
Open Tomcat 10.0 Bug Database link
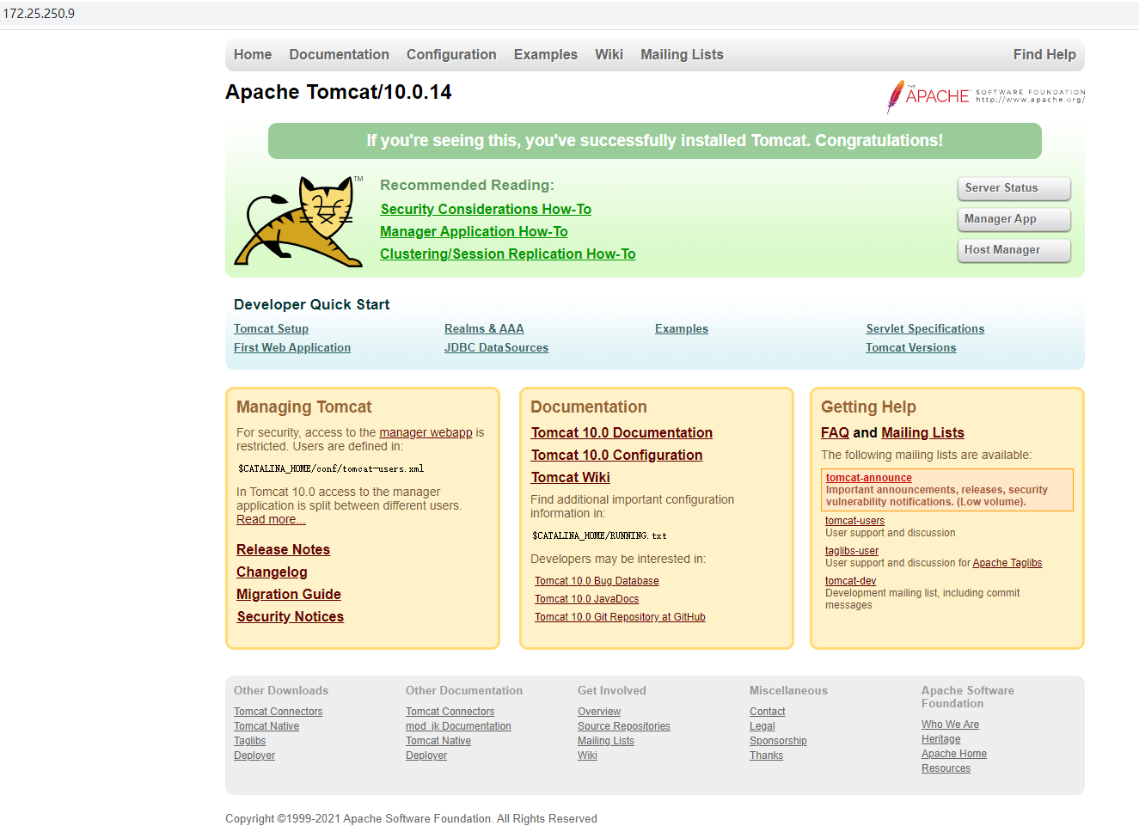click(x=597, y=581)
